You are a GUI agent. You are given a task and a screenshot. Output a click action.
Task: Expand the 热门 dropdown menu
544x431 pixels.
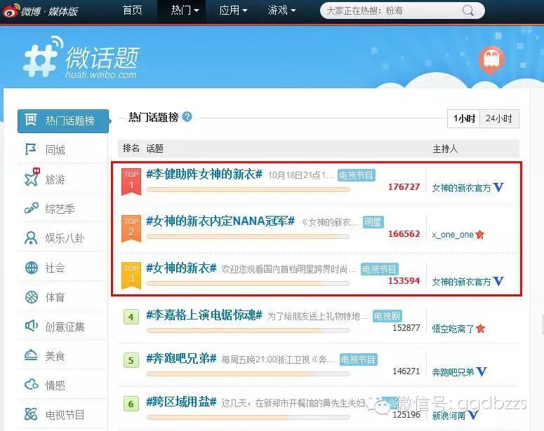tap(185, 11)
